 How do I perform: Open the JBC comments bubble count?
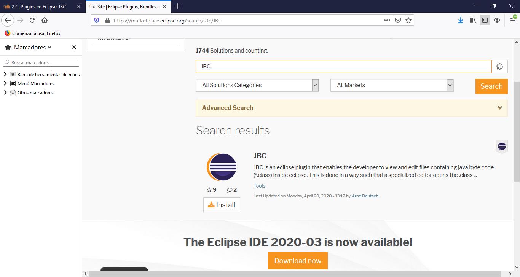coord(232,189)
